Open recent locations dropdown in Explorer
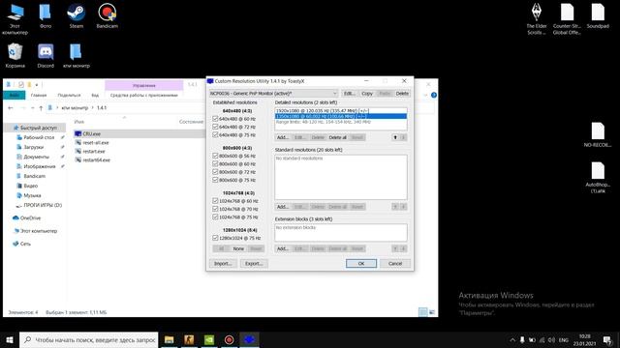 pos(32,107)
